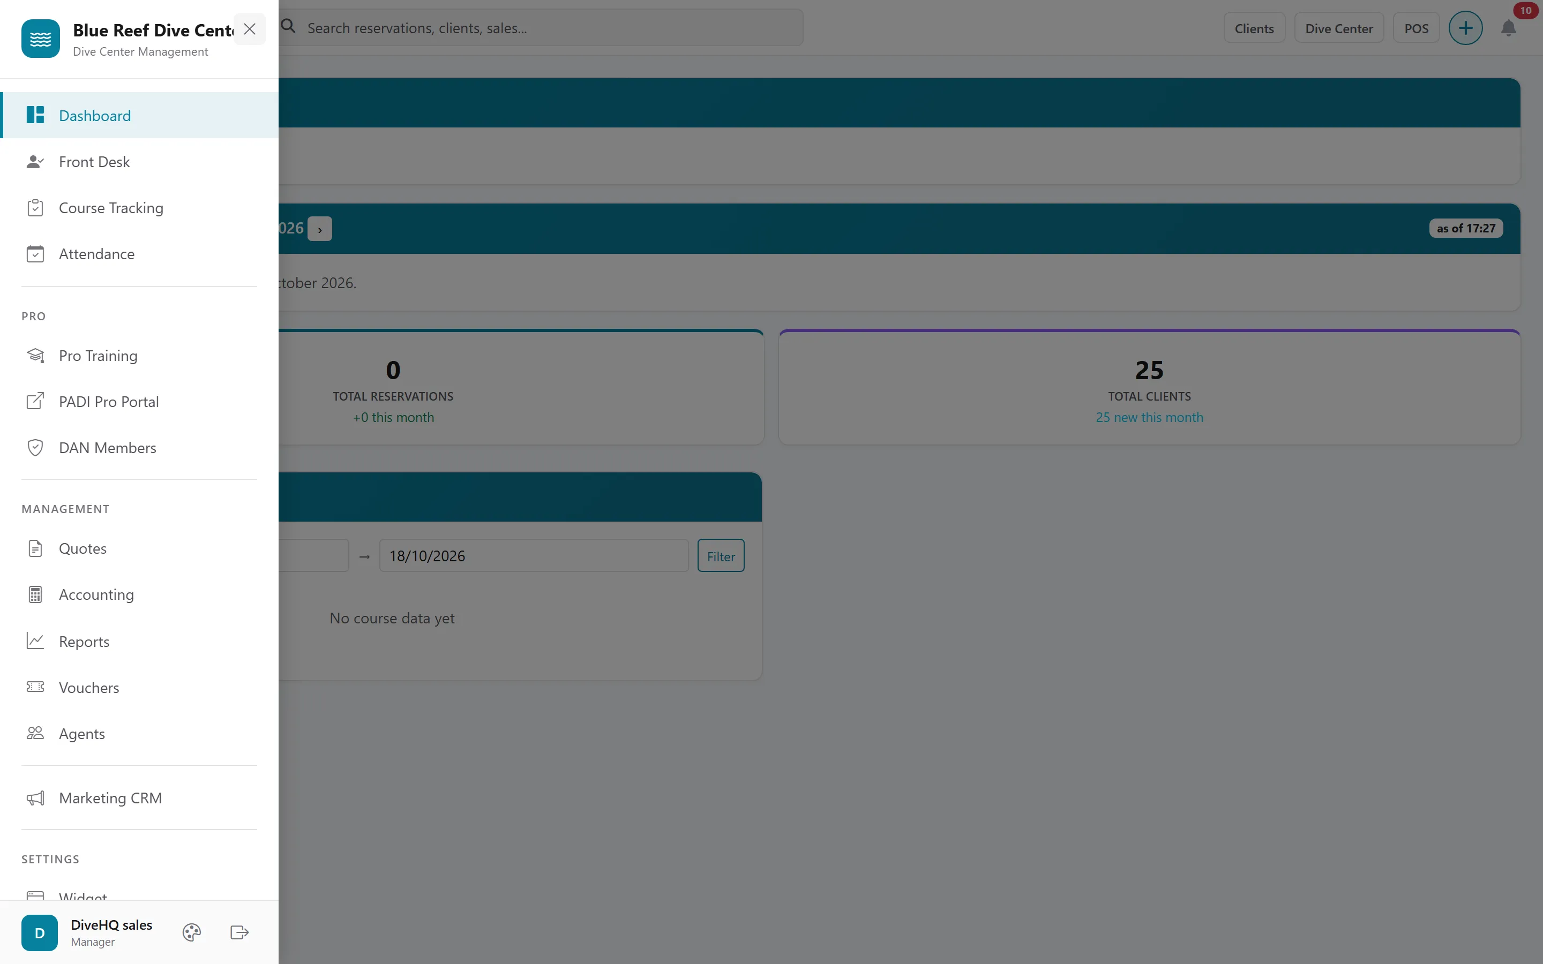1543x964 pixels.
Task: Focus the search reservations input field
Action: point(541,28)
